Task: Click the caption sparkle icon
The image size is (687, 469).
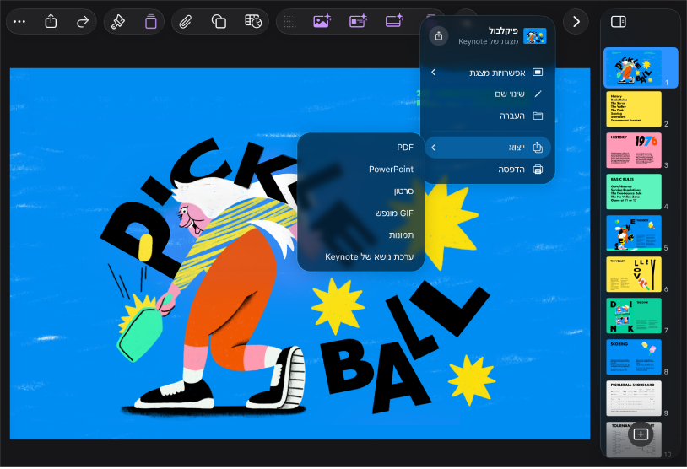Action: tap(394, 21)
